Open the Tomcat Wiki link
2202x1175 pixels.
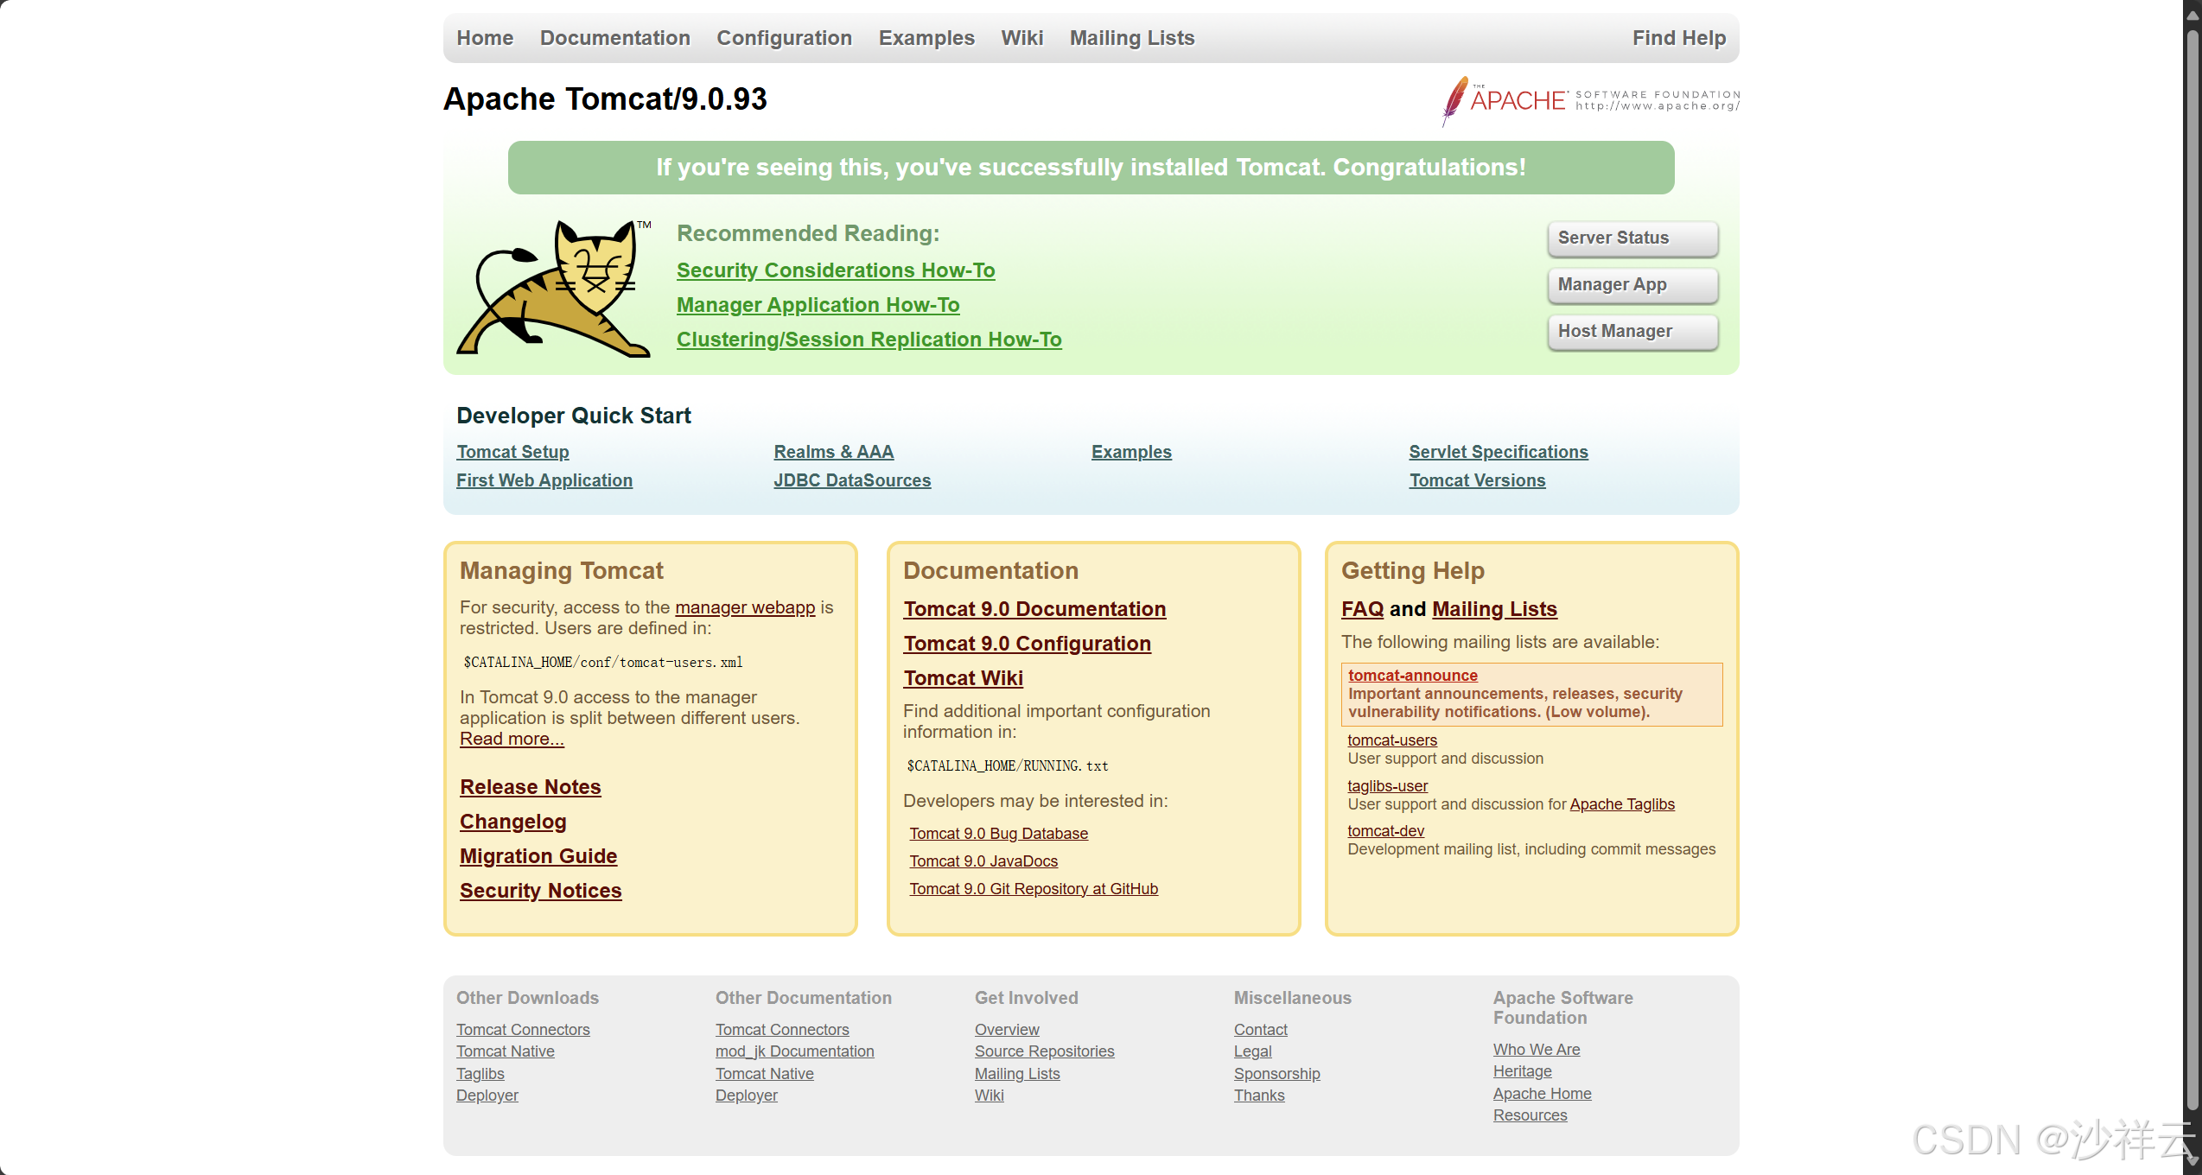963,678
